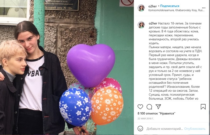
Task: Click the post photo with balloons
Action: pos(67,67)
